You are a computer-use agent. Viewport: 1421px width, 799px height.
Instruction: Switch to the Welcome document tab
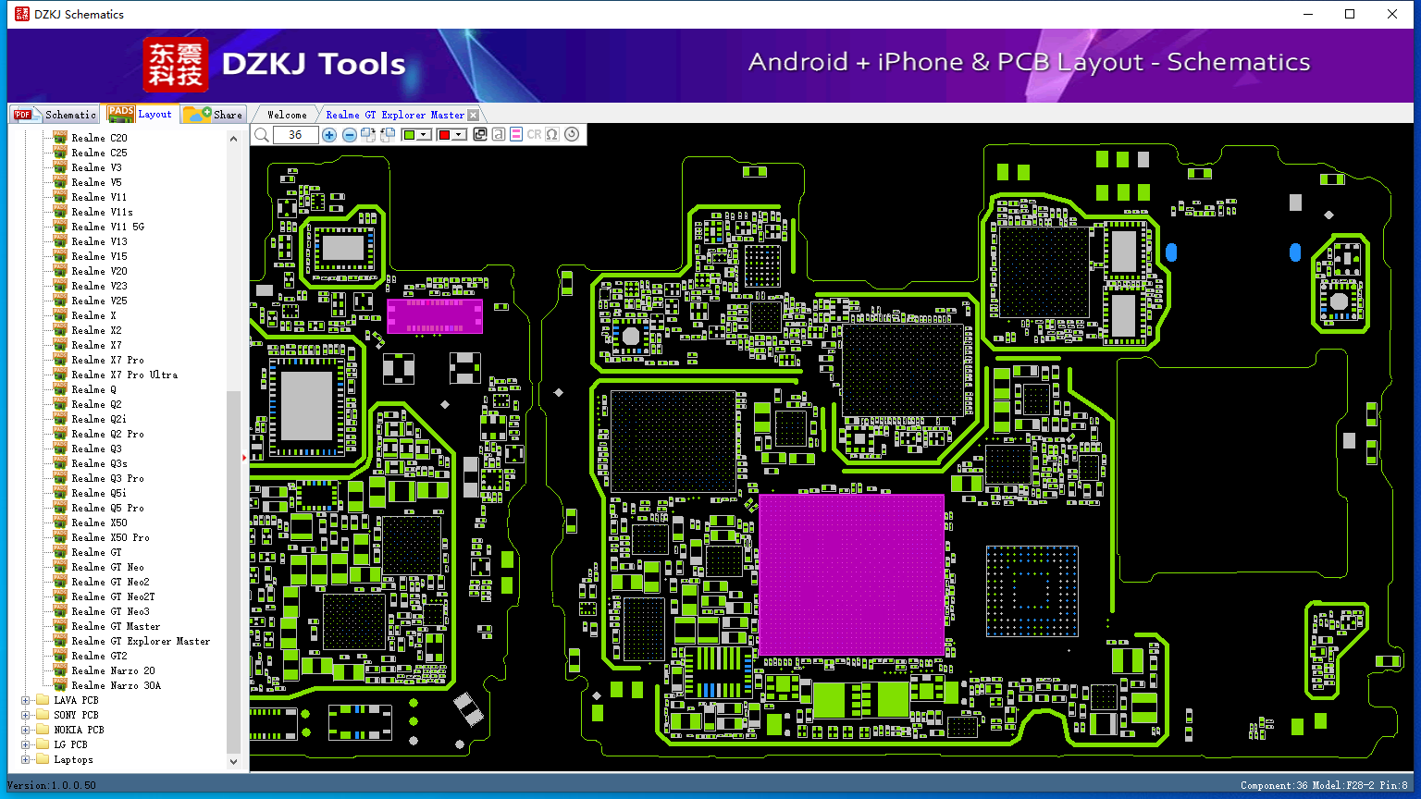[287, 115]
